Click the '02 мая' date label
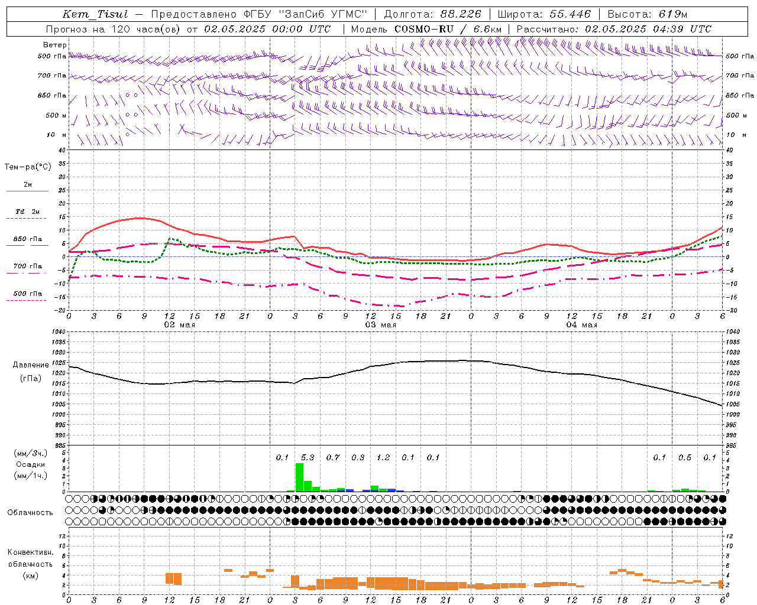The height and width of the screenshot is (605, 757). pyautogui.click(x=179, y=325)
